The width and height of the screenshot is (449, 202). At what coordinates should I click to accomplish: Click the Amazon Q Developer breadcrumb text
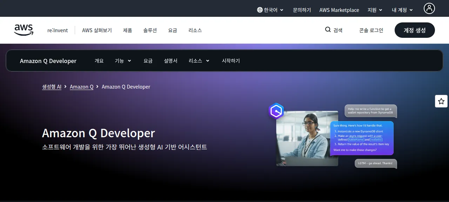[x=126, y=86]
